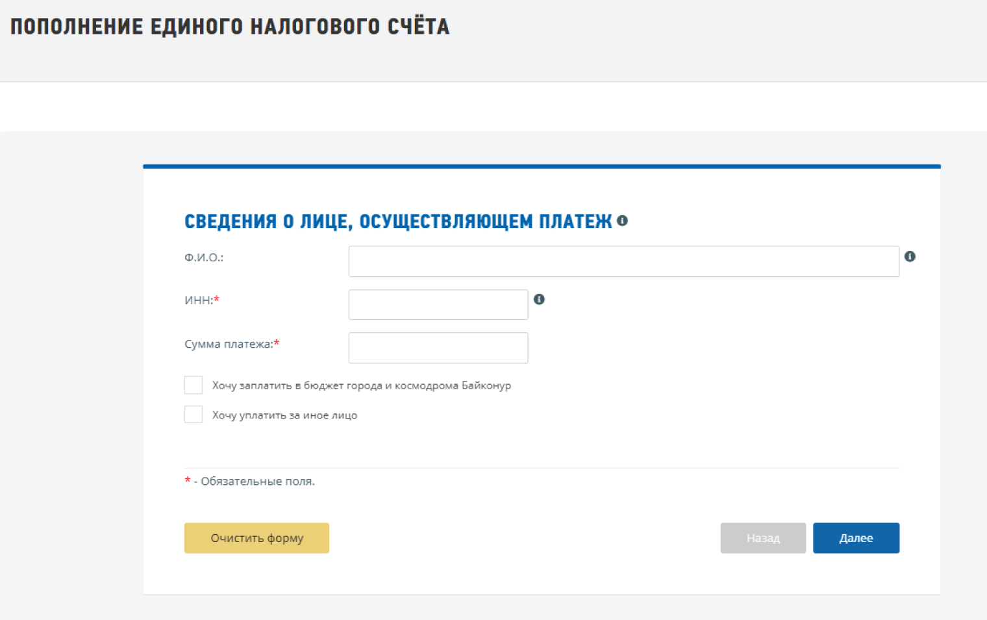The width and height of the screenshot is (987, 620).
Task: Click the 'Хочу заплатить в бюджет города' label text
Action: click(x=361, y=386)
